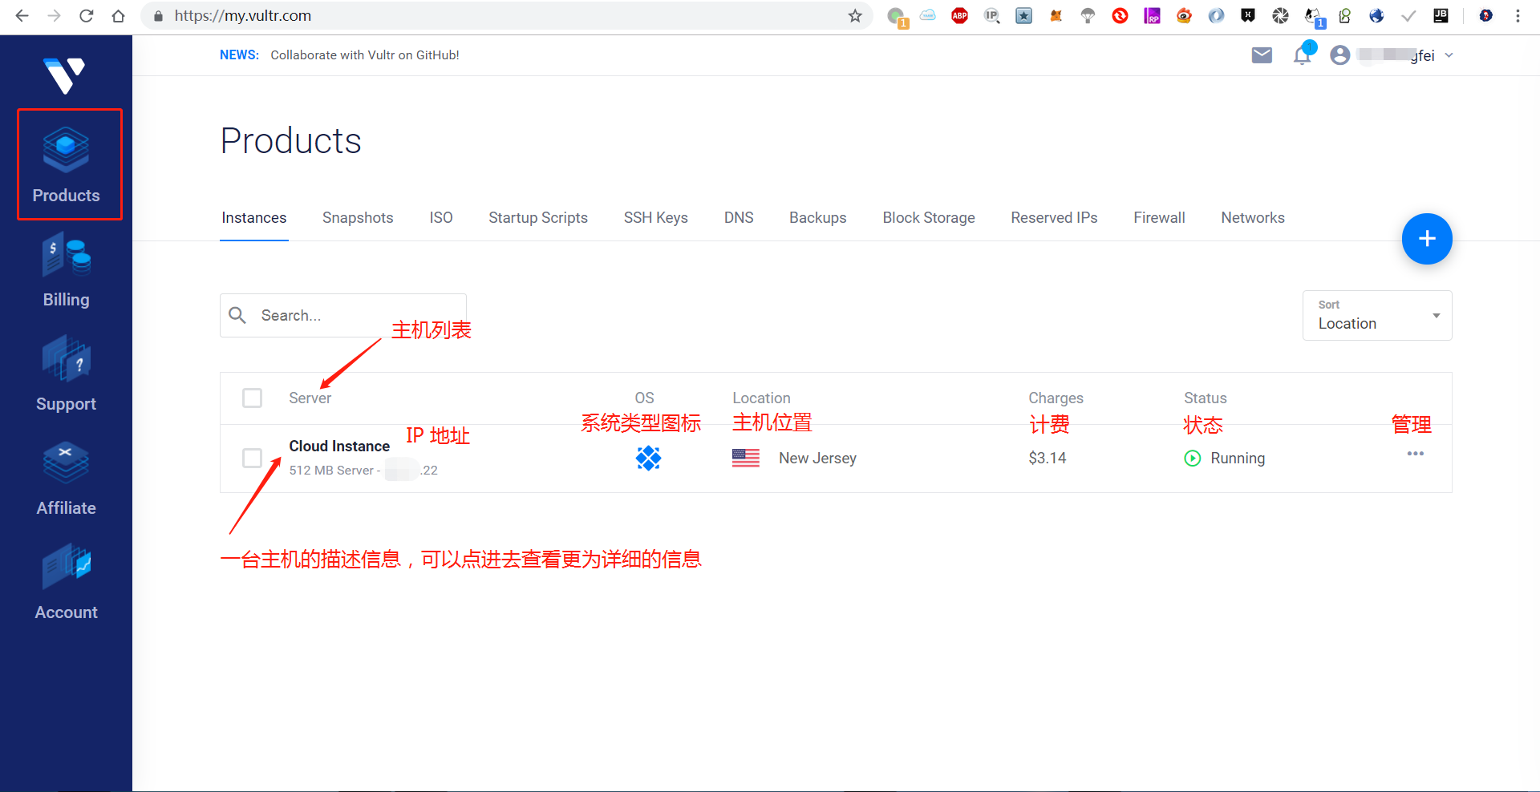Open the notifications bell
Viewport: 1540px width, 792px height.
point(1303,55)
